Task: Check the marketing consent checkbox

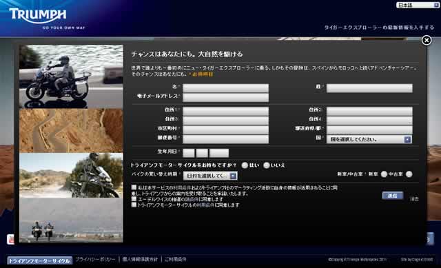Action: (x=134, y=187)
